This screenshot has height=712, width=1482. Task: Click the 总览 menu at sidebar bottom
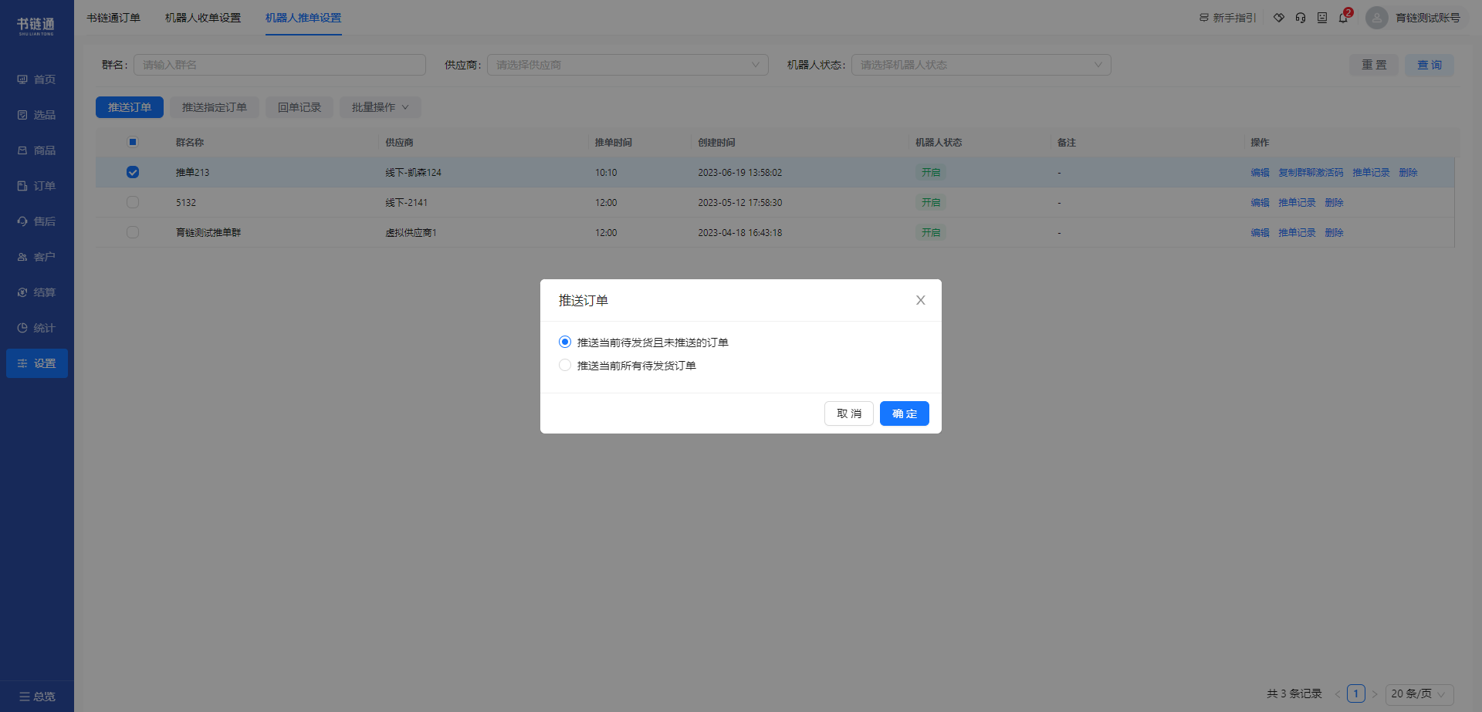[37, 697]
